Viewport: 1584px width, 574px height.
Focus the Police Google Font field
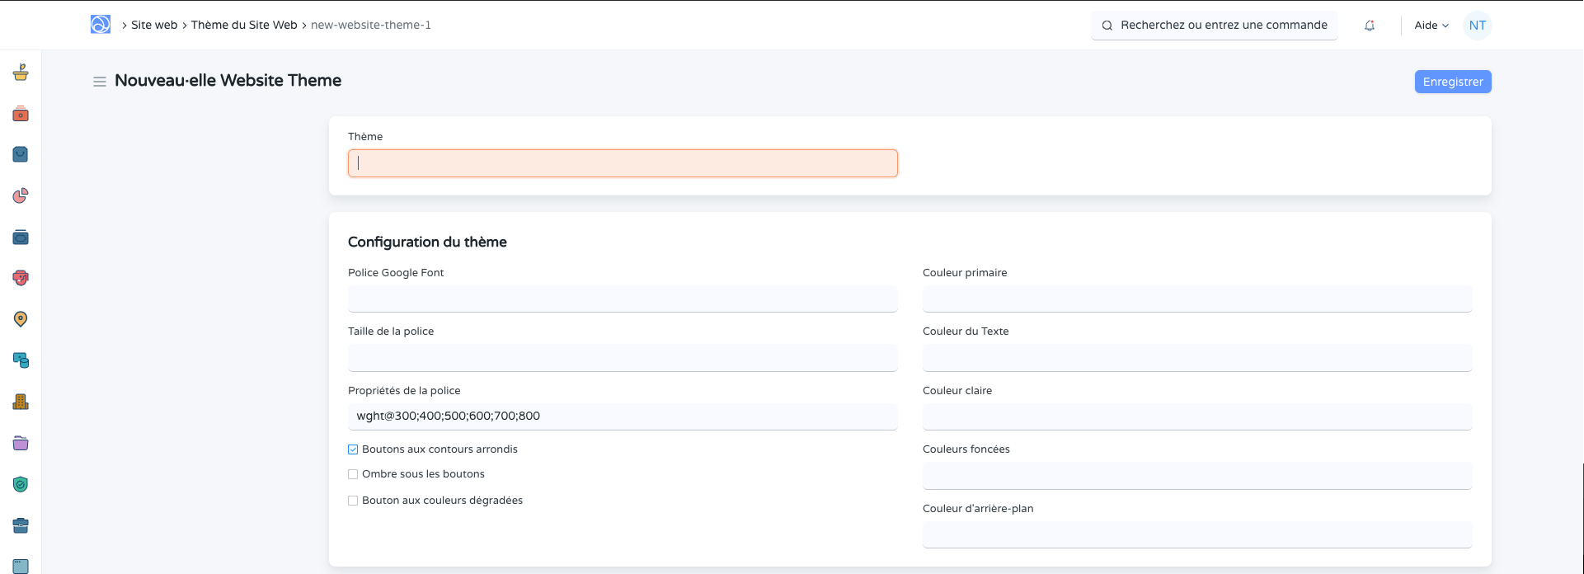622,299
